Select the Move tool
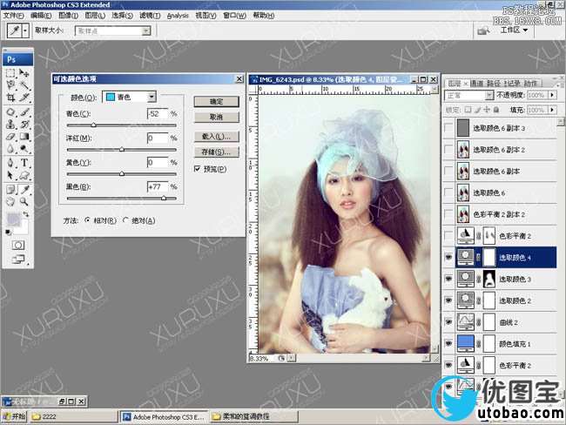 click(x=24, y=73)
